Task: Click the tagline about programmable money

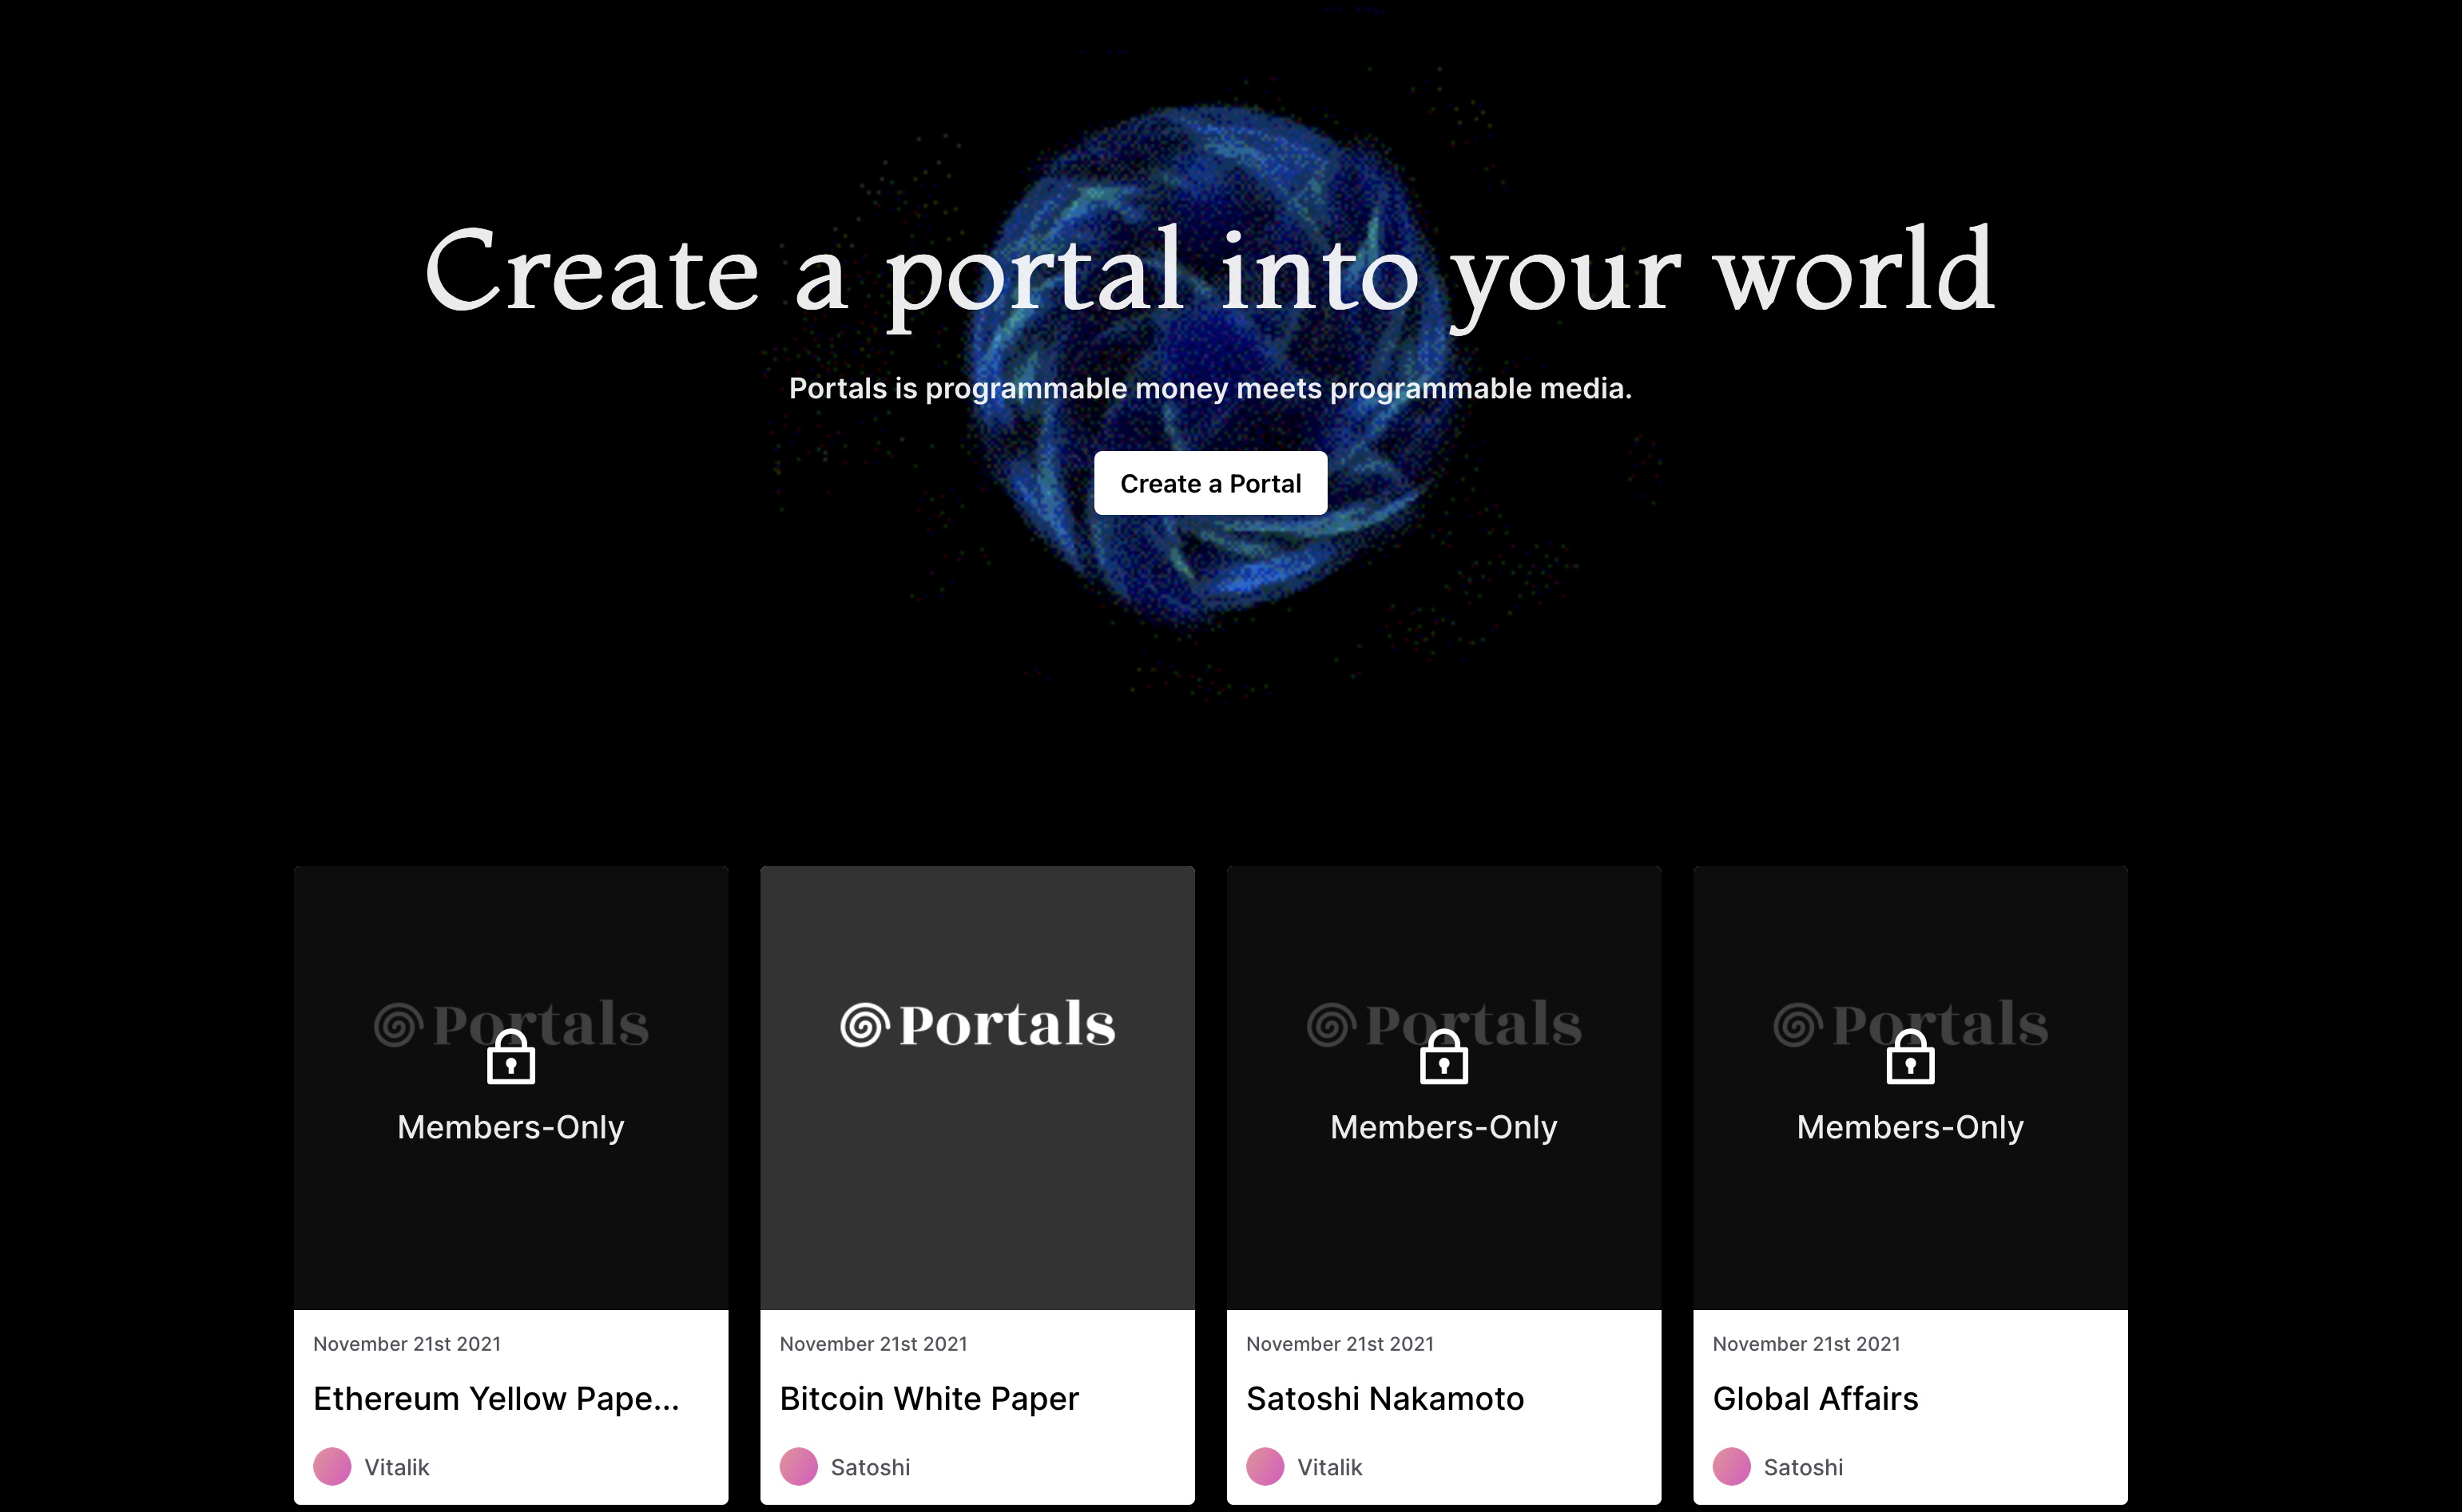Action: coord(1210,388)
